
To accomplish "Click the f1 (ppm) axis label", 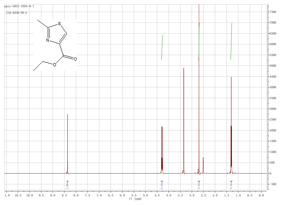I will (135, 199).
